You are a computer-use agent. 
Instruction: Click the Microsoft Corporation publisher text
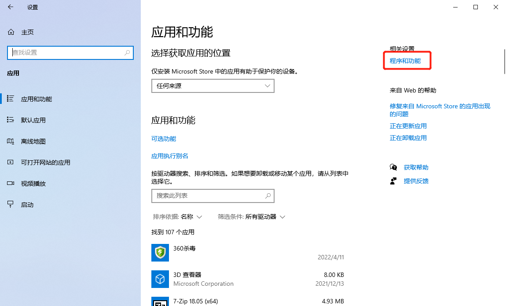coord(203,284)
